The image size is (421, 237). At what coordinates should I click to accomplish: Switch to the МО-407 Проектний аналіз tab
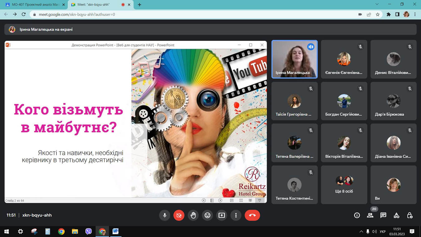[x=34, y=5]
